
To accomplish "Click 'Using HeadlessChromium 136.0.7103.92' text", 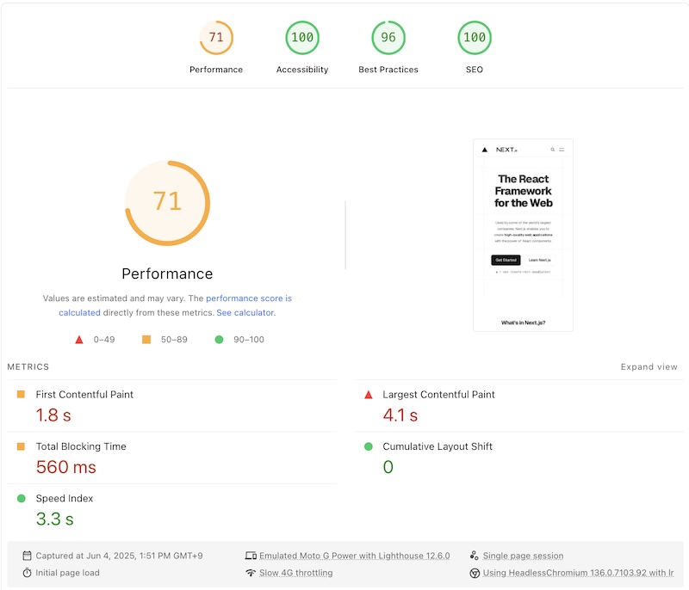I will coord(578,573).
